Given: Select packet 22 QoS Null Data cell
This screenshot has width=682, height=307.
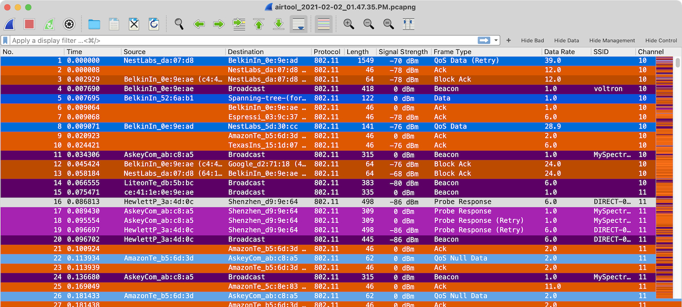Looking at the screenshot, I should (460, 258).
